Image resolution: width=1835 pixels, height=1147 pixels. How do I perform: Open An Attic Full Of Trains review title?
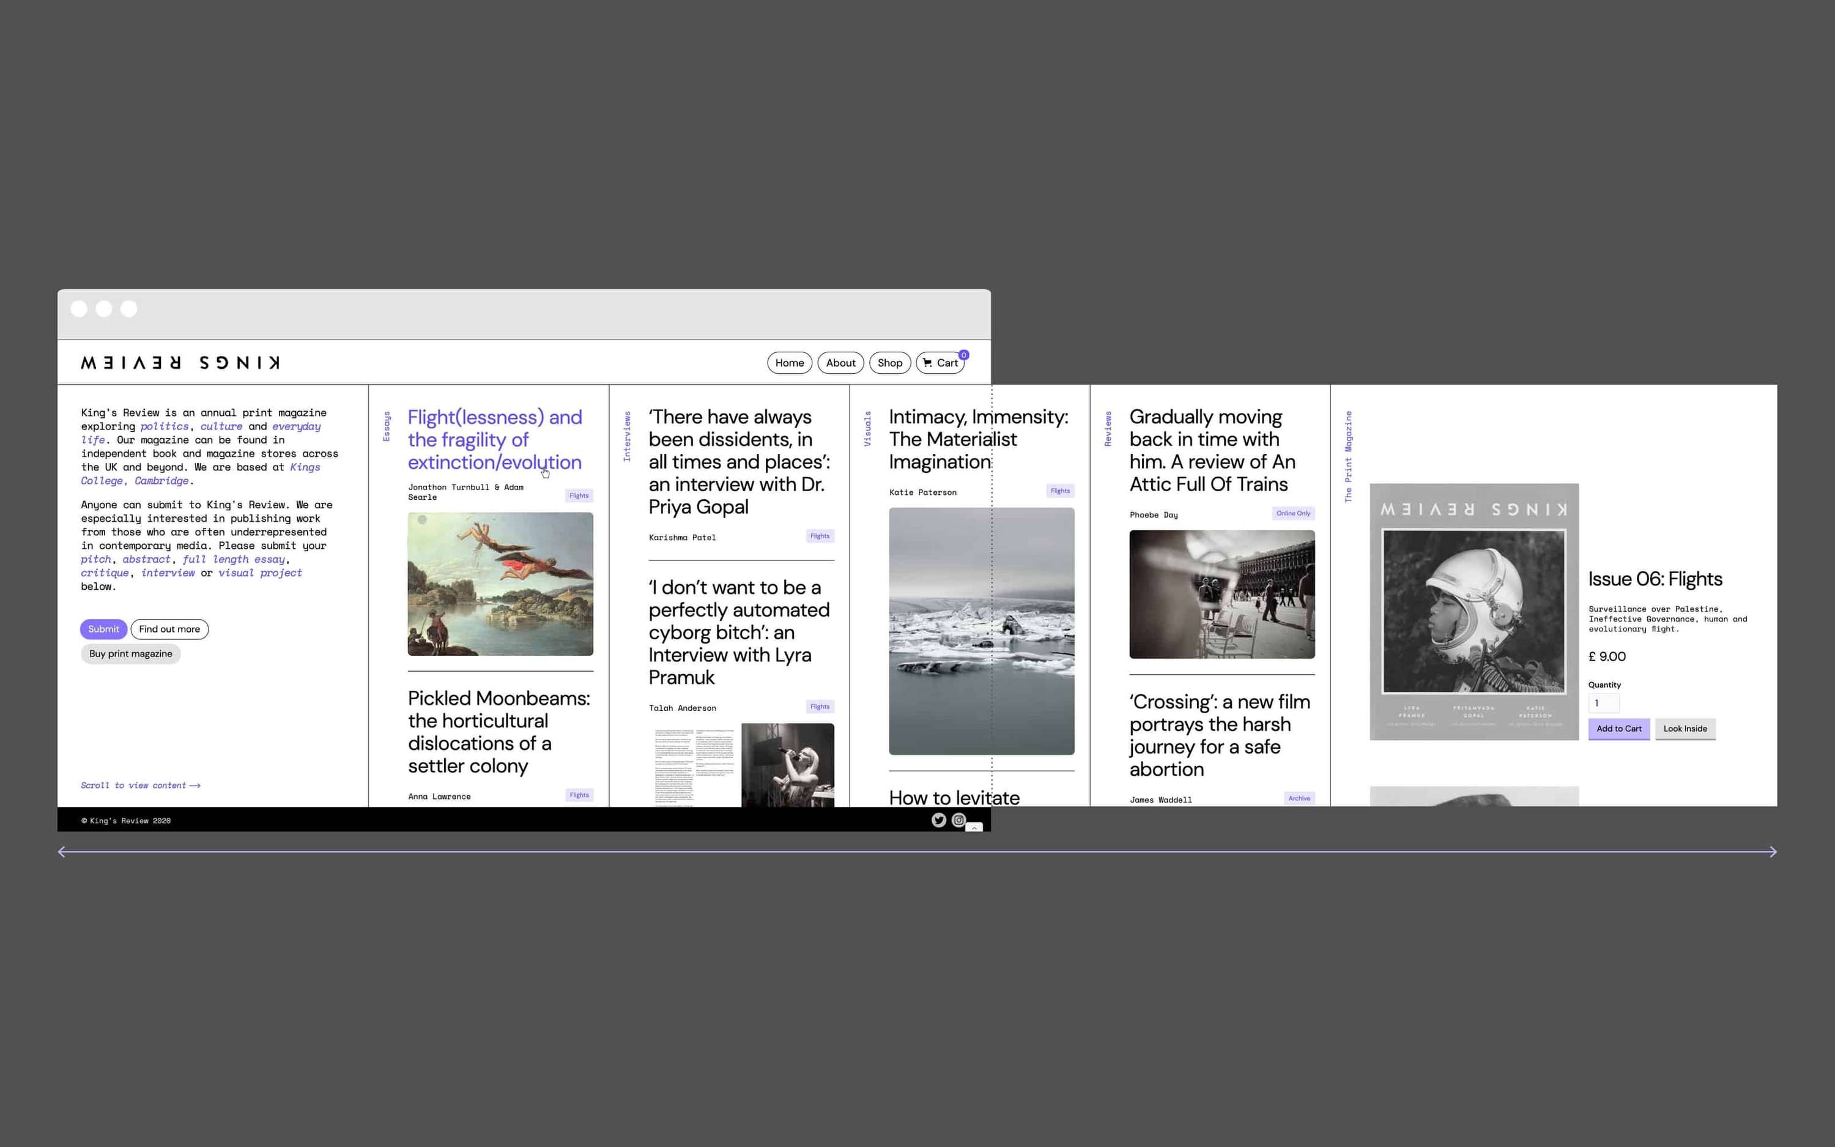click(1212, 451)
